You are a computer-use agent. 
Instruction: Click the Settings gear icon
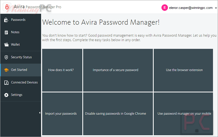tap(6, 95)
